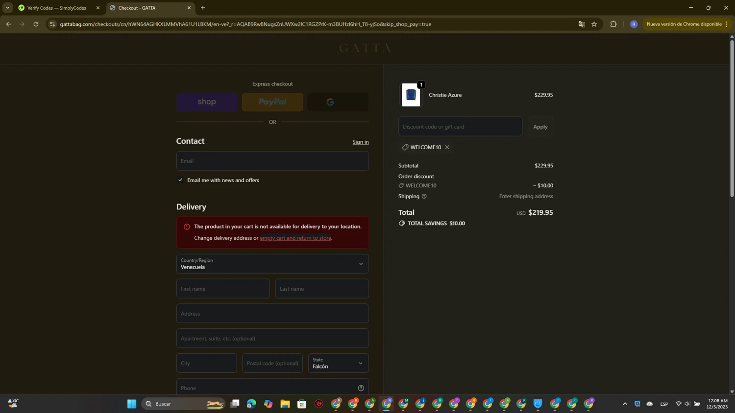Click the GATTA store logo
The image size is (735, 413).
coord(366,48)
